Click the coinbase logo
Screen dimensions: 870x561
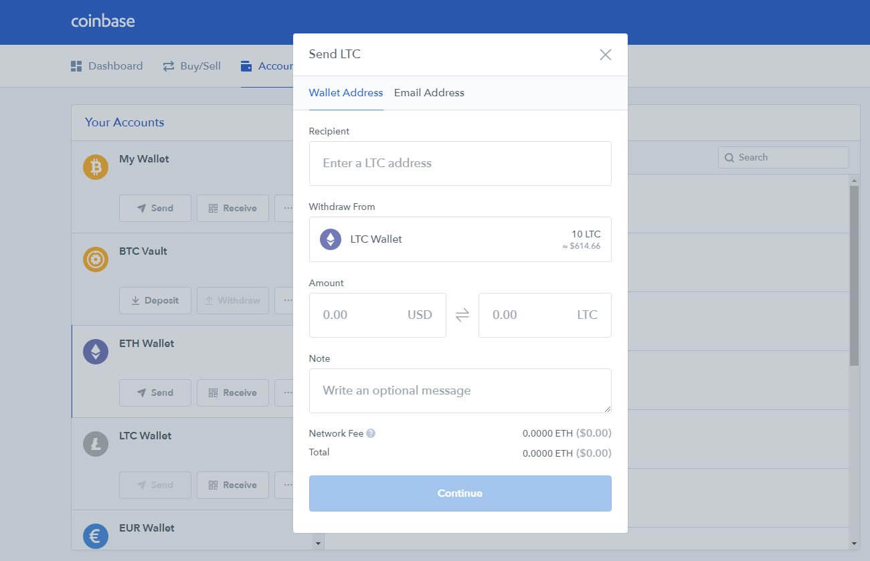[103, 21]
